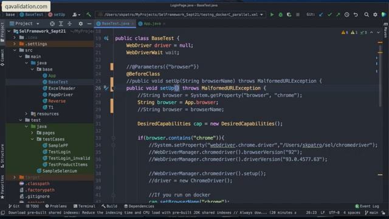This screenshot has width=389, height=219.
Task: Collapse the base package
Action: (32, 69)
